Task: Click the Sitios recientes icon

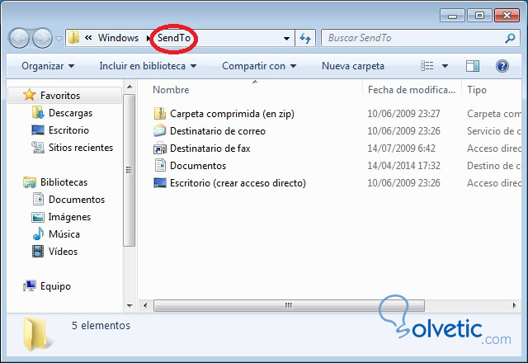Action: point(38,148)
